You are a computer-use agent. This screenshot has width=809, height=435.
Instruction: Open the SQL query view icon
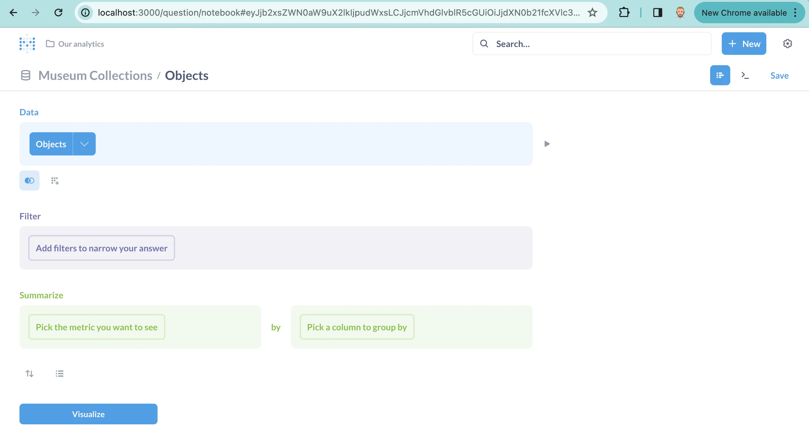745,75
